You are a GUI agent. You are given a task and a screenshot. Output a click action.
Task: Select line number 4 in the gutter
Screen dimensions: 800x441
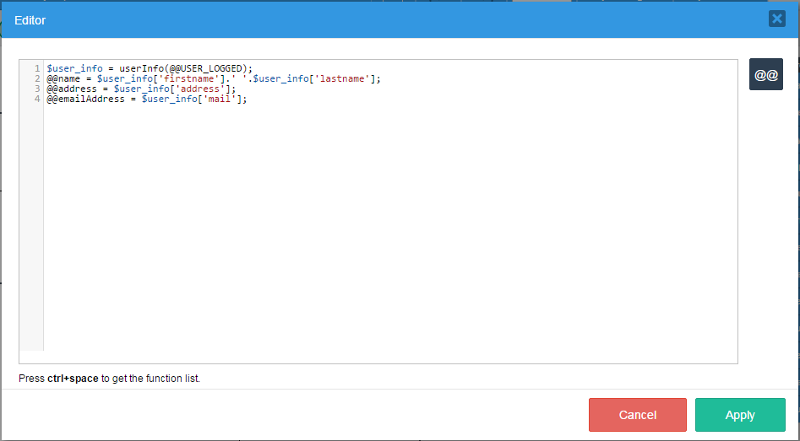point(38,99)
